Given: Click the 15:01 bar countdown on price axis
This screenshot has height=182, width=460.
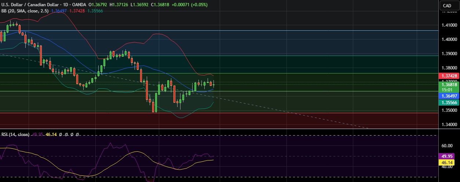Looking at the screenshot, I should pos(447,90).
